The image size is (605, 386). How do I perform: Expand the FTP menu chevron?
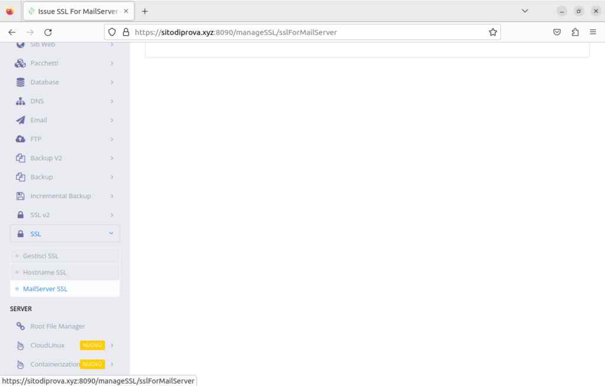112,139
